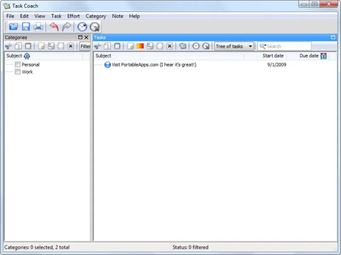Open the Effort menu
The image size is (341, 255).
point(73,16)
